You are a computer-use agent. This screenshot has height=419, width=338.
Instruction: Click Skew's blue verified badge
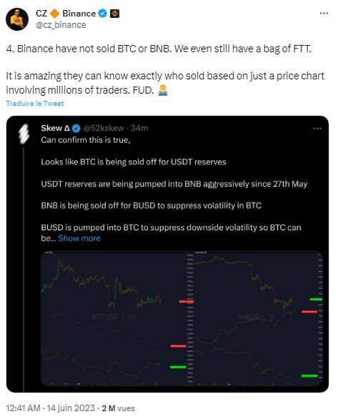76,129
